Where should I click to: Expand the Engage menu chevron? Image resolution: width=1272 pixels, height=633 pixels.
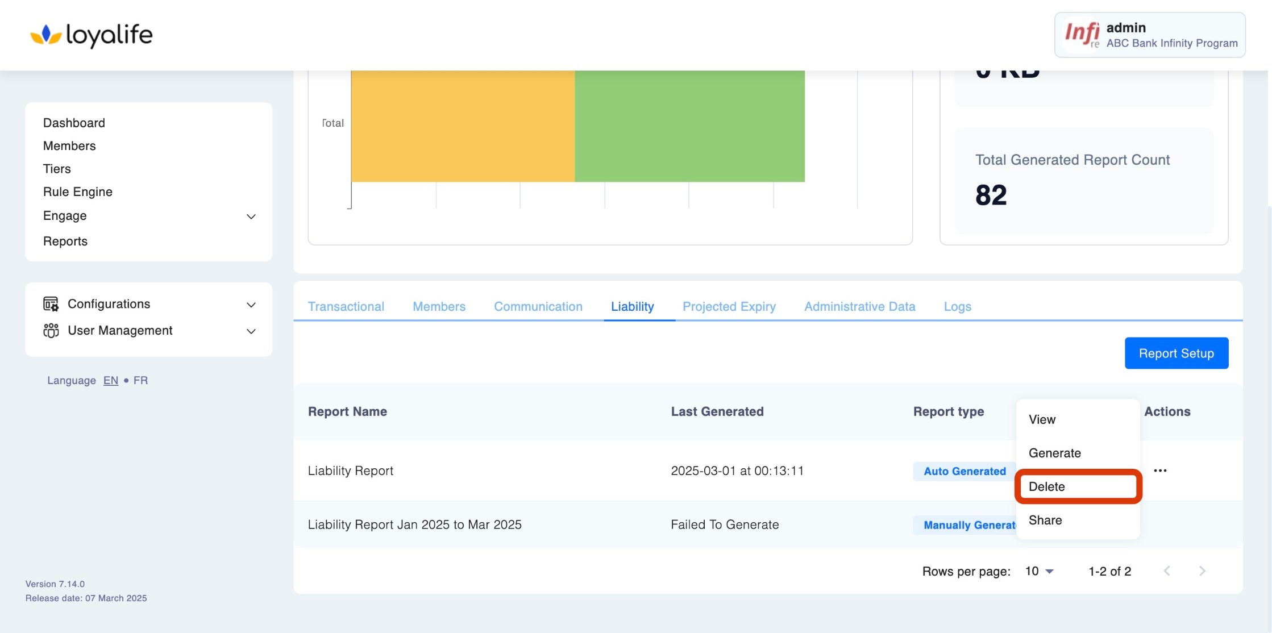(x=251, y=216)
